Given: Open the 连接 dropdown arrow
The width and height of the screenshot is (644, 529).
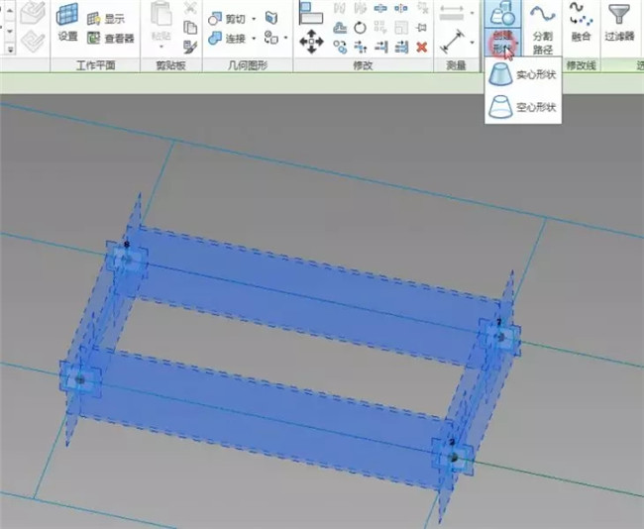Looking at the screenshot, I should pyautogui.click(x=254, y=39).
